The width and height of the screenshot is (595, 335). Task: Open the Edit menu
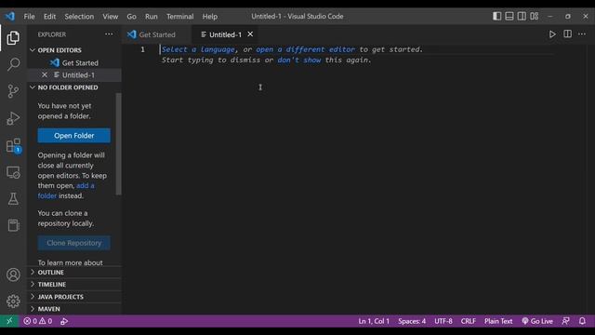click(x=49, y=17)
